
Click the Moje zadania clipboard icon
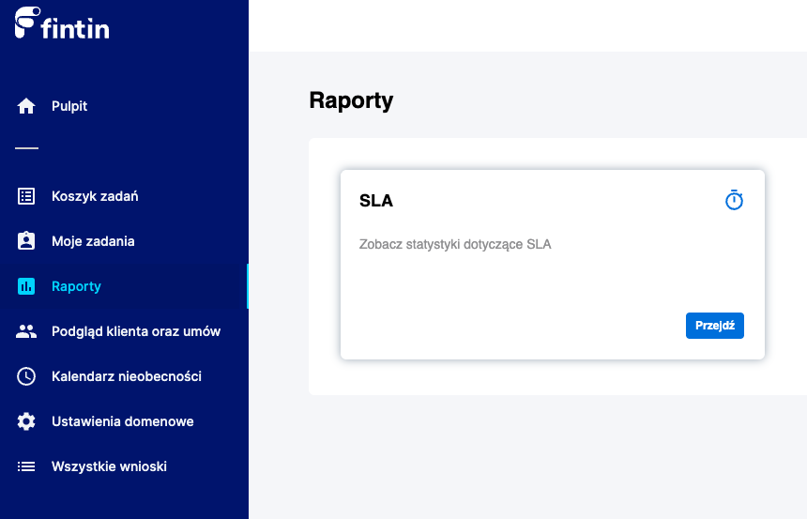(x=26, y=241)
